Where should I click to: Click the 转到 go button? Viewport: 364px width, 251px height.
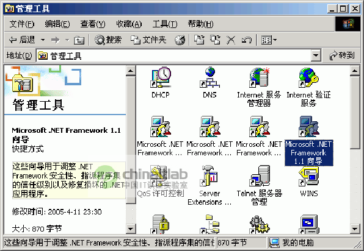342,55
